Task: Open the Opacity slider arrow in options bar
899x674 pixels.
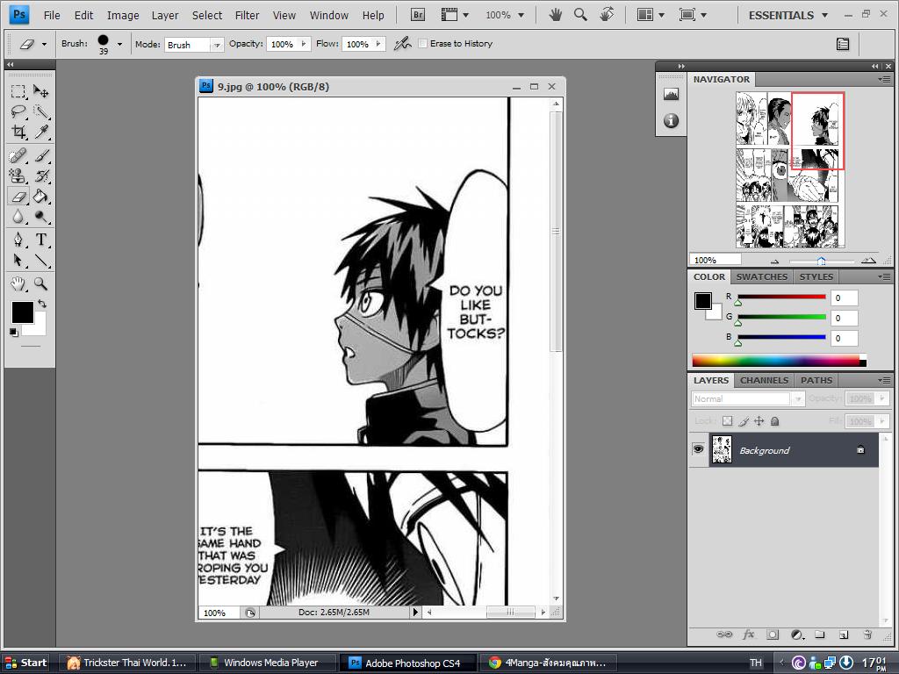Action: click(303, 44)
